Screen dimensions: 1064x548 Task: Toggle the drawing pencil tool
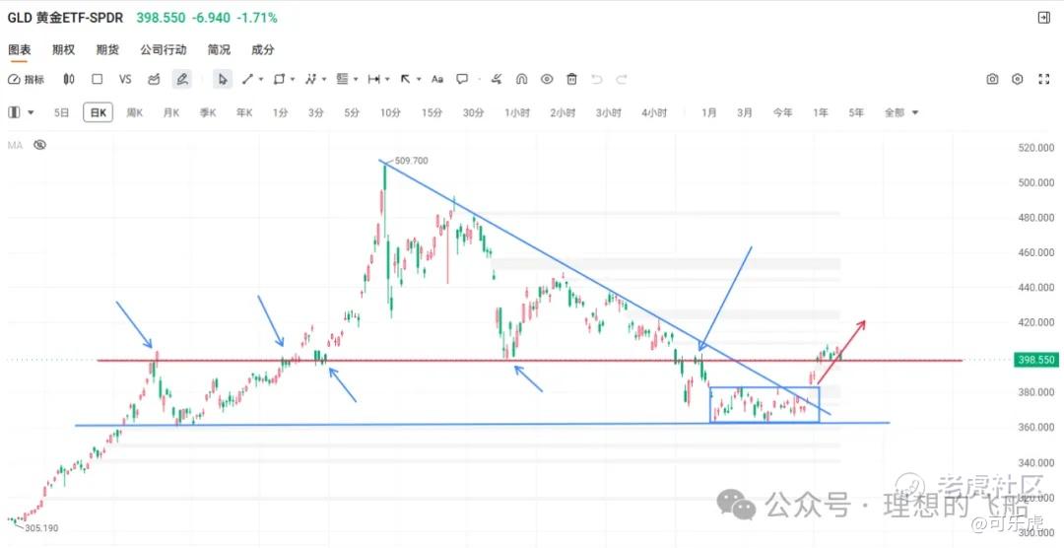[181, 80]
